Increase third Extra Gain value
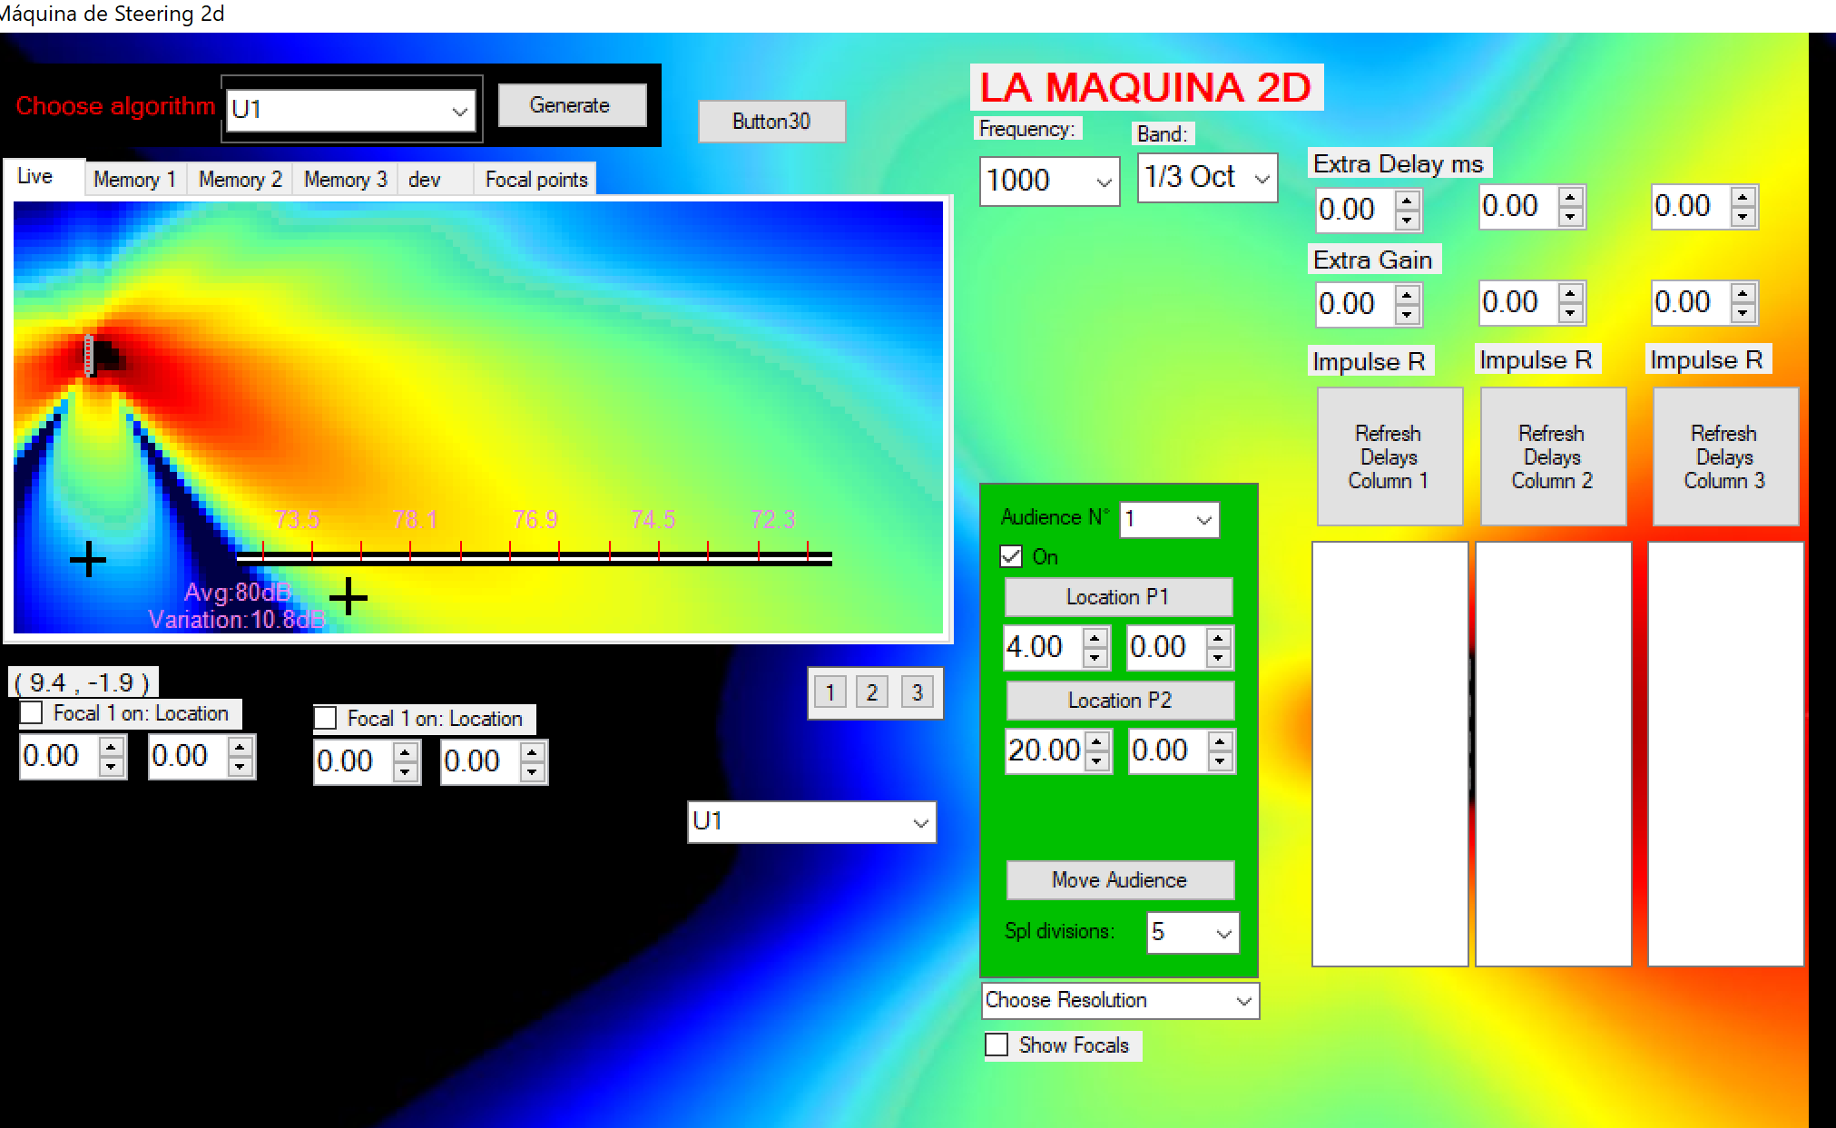The width and height of the screenshot is (1836, 1128). click(1743, 292)
